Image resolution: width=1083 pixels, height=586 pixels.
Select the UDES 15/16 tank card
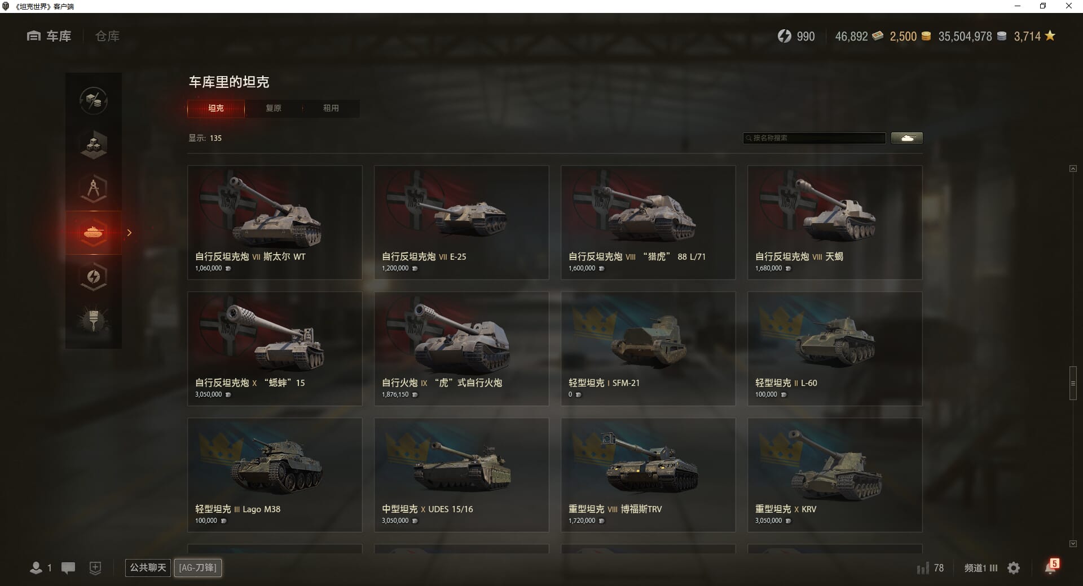[x=461, y=475]
